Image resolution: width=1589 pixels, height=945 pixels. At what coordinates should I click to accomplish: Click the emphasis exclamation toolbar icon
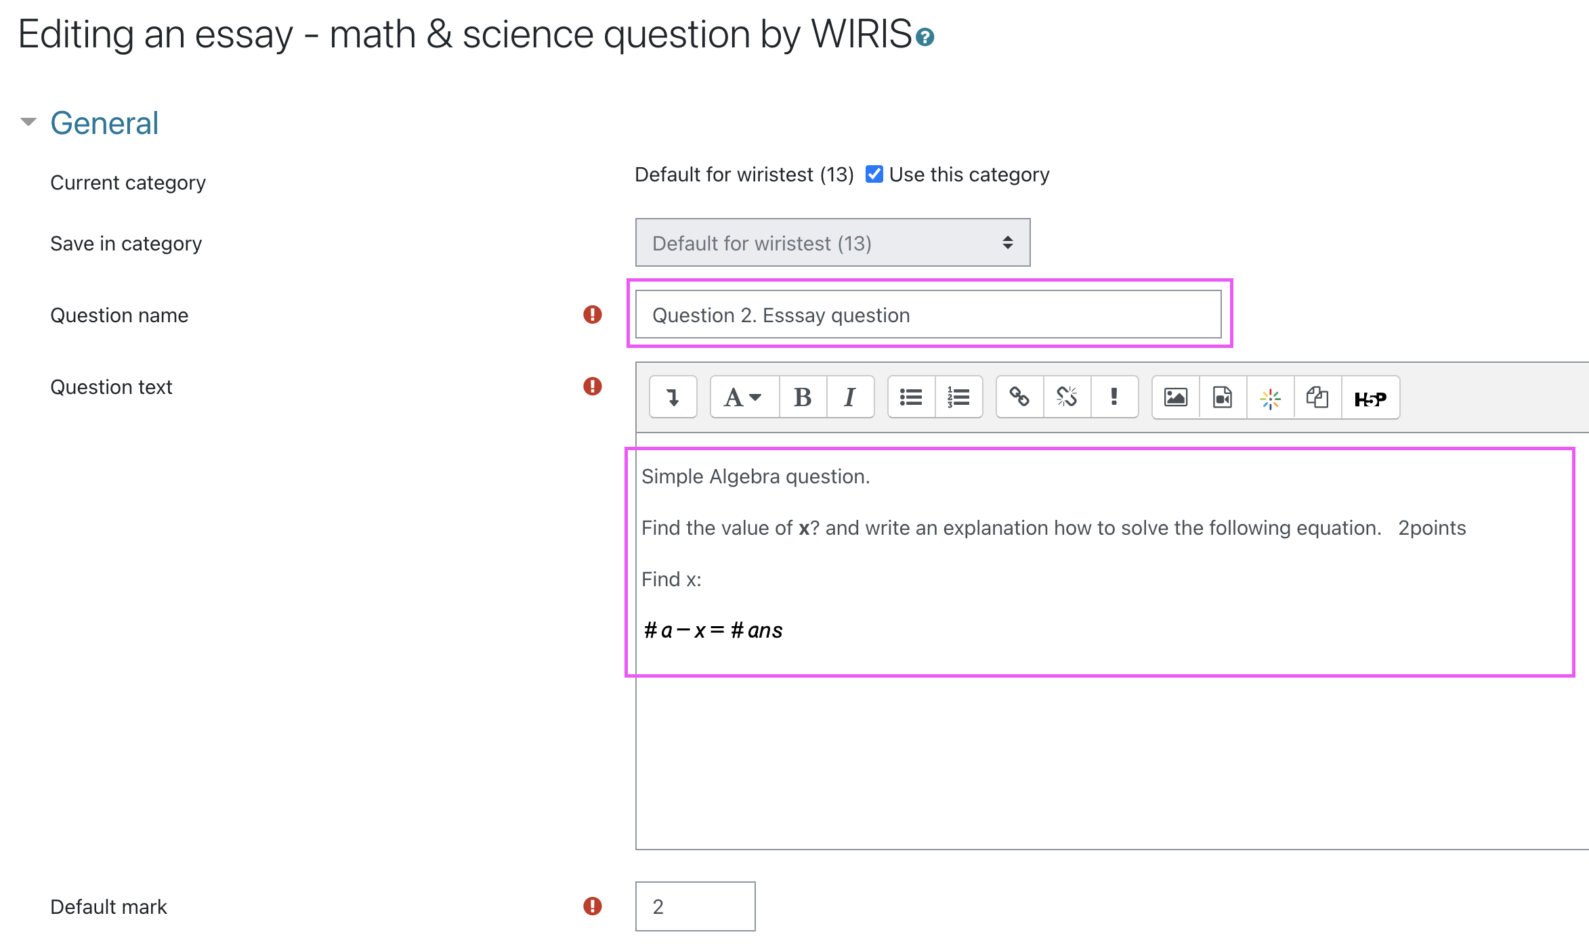coord(1114,397)
